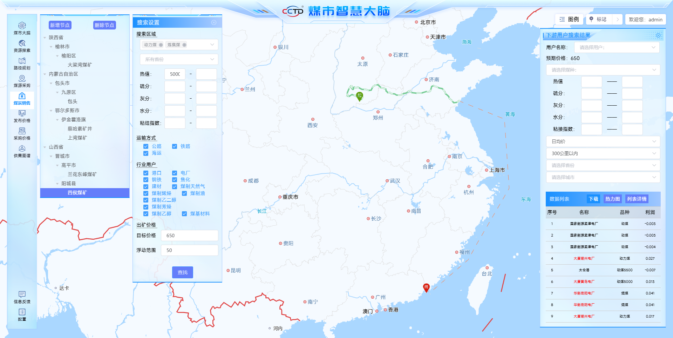
Task: Open the 列表详情 tab
Action: coord(637,199)
